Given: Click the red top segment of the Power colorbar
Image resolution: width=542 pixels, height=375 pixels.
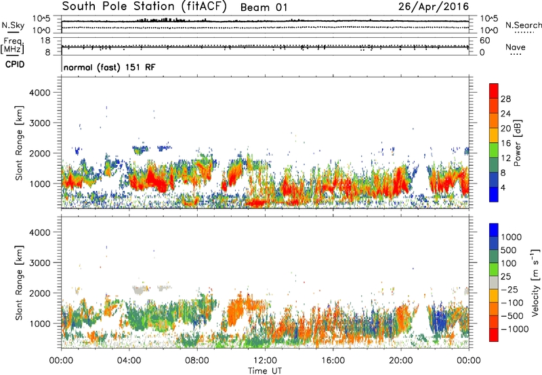Looking at the screenshot, I should pos(494,91).
